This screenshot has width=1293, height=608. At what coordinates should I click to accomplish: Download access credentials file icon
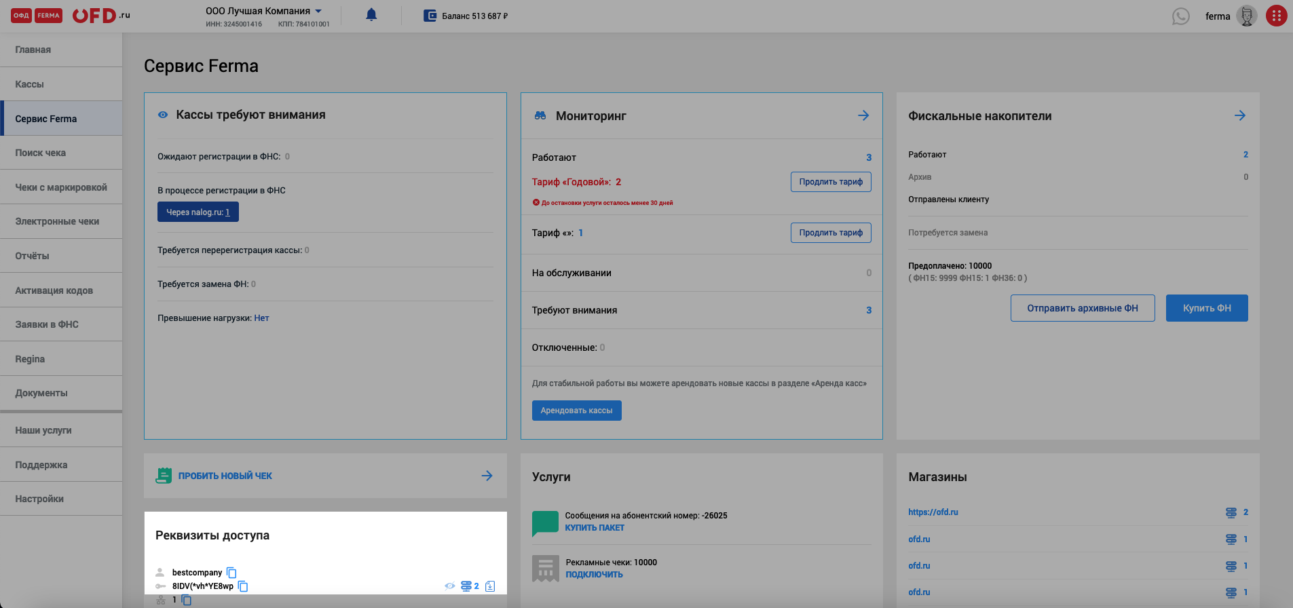(490, 586)
